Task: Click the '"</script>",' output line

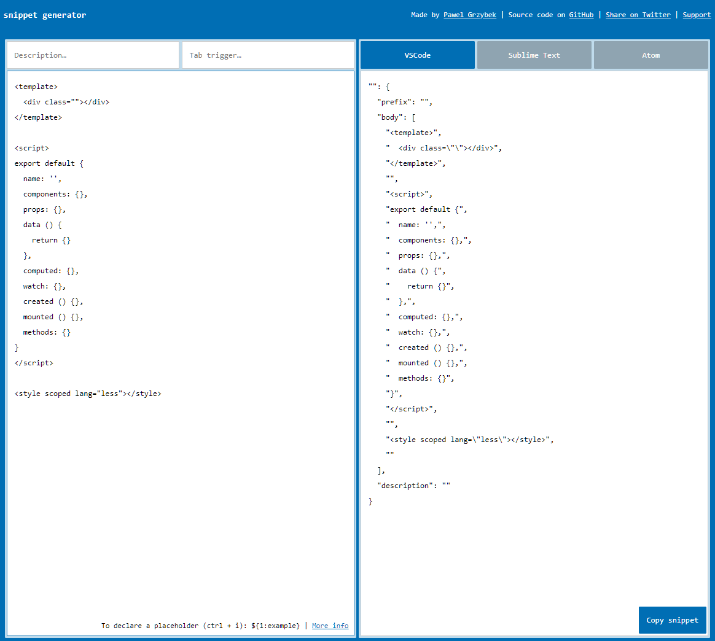Action: (411, 409)
